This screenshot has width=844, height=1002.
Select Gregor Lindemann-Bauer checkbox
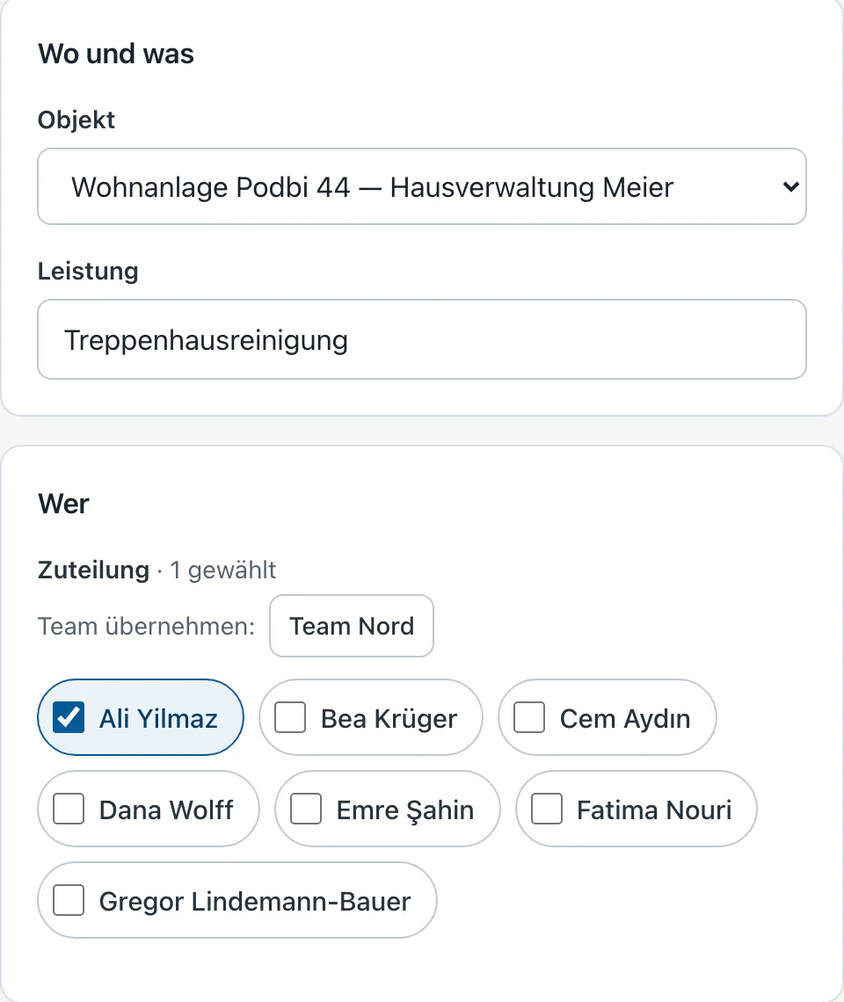[69, 900]
